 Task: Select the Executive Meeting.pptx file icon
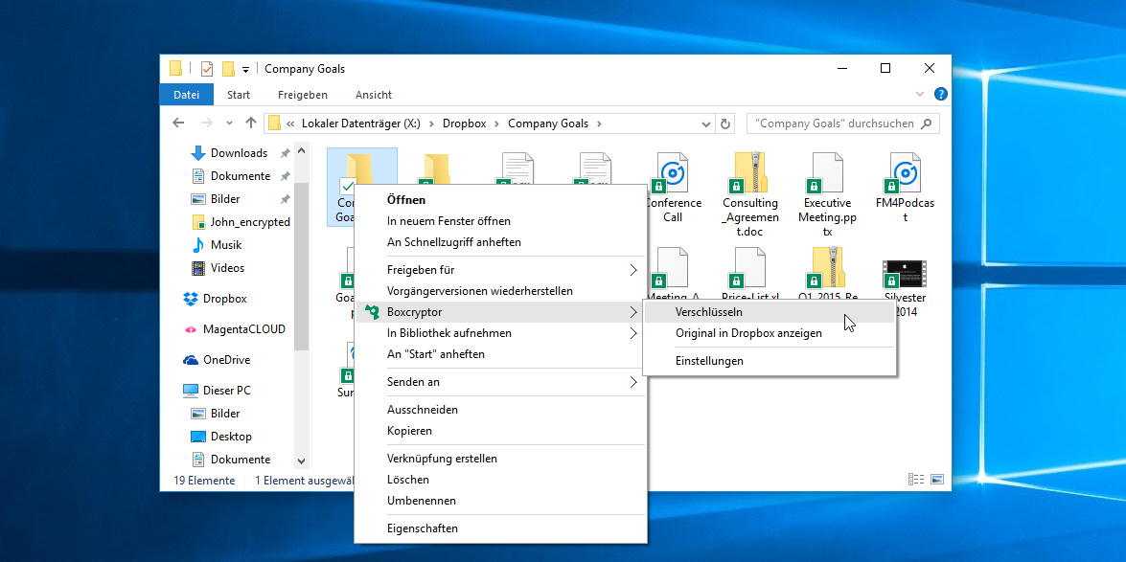coord(827,173)
